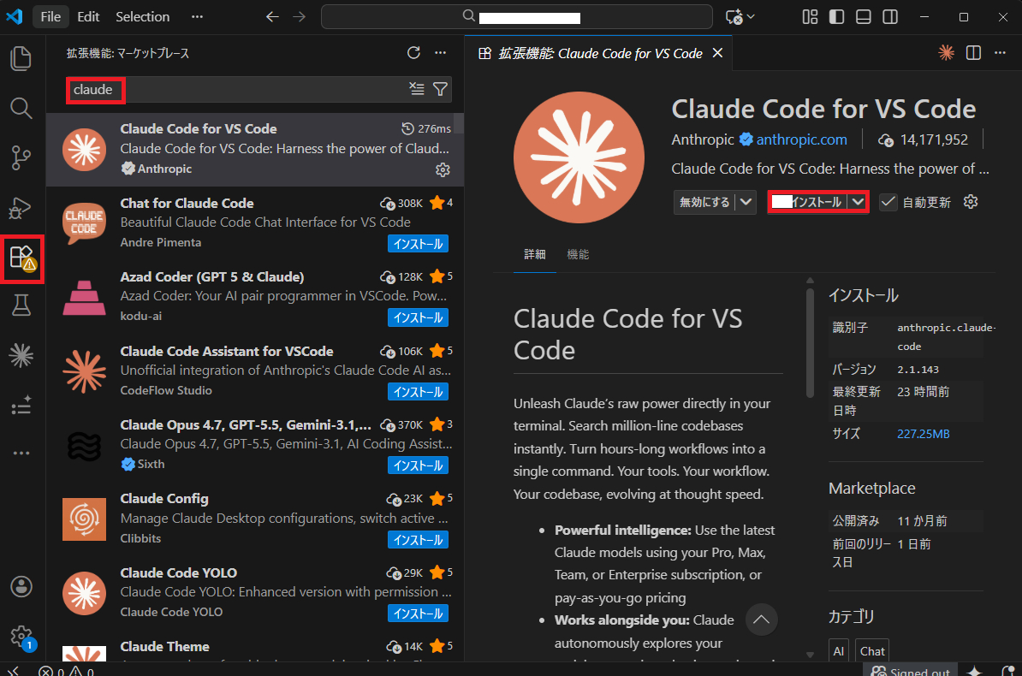Open Copilot sparkle status bar icon

coord(974,671)
